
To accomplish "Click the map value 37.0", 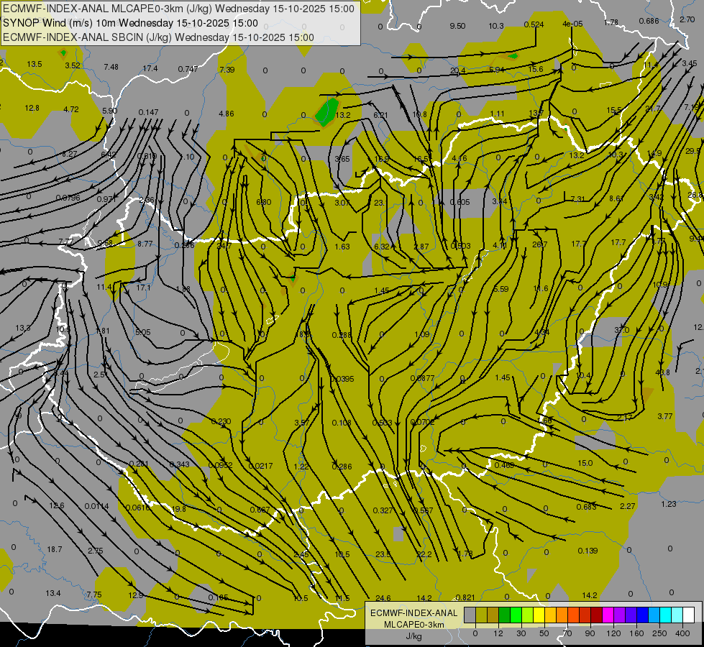I will (x=622, y=330).
